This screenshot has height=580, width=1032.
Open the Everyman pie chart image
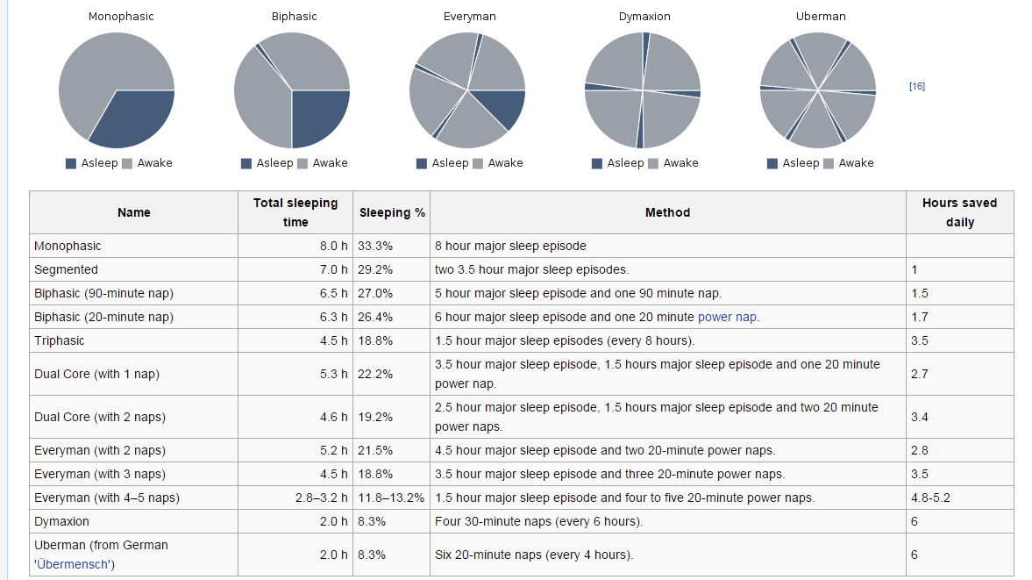click(x=466, y=90)
